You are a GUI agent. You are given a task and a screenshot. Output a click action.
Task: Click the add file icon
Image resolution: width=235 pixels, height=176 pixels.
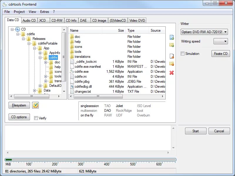[172, 37]
